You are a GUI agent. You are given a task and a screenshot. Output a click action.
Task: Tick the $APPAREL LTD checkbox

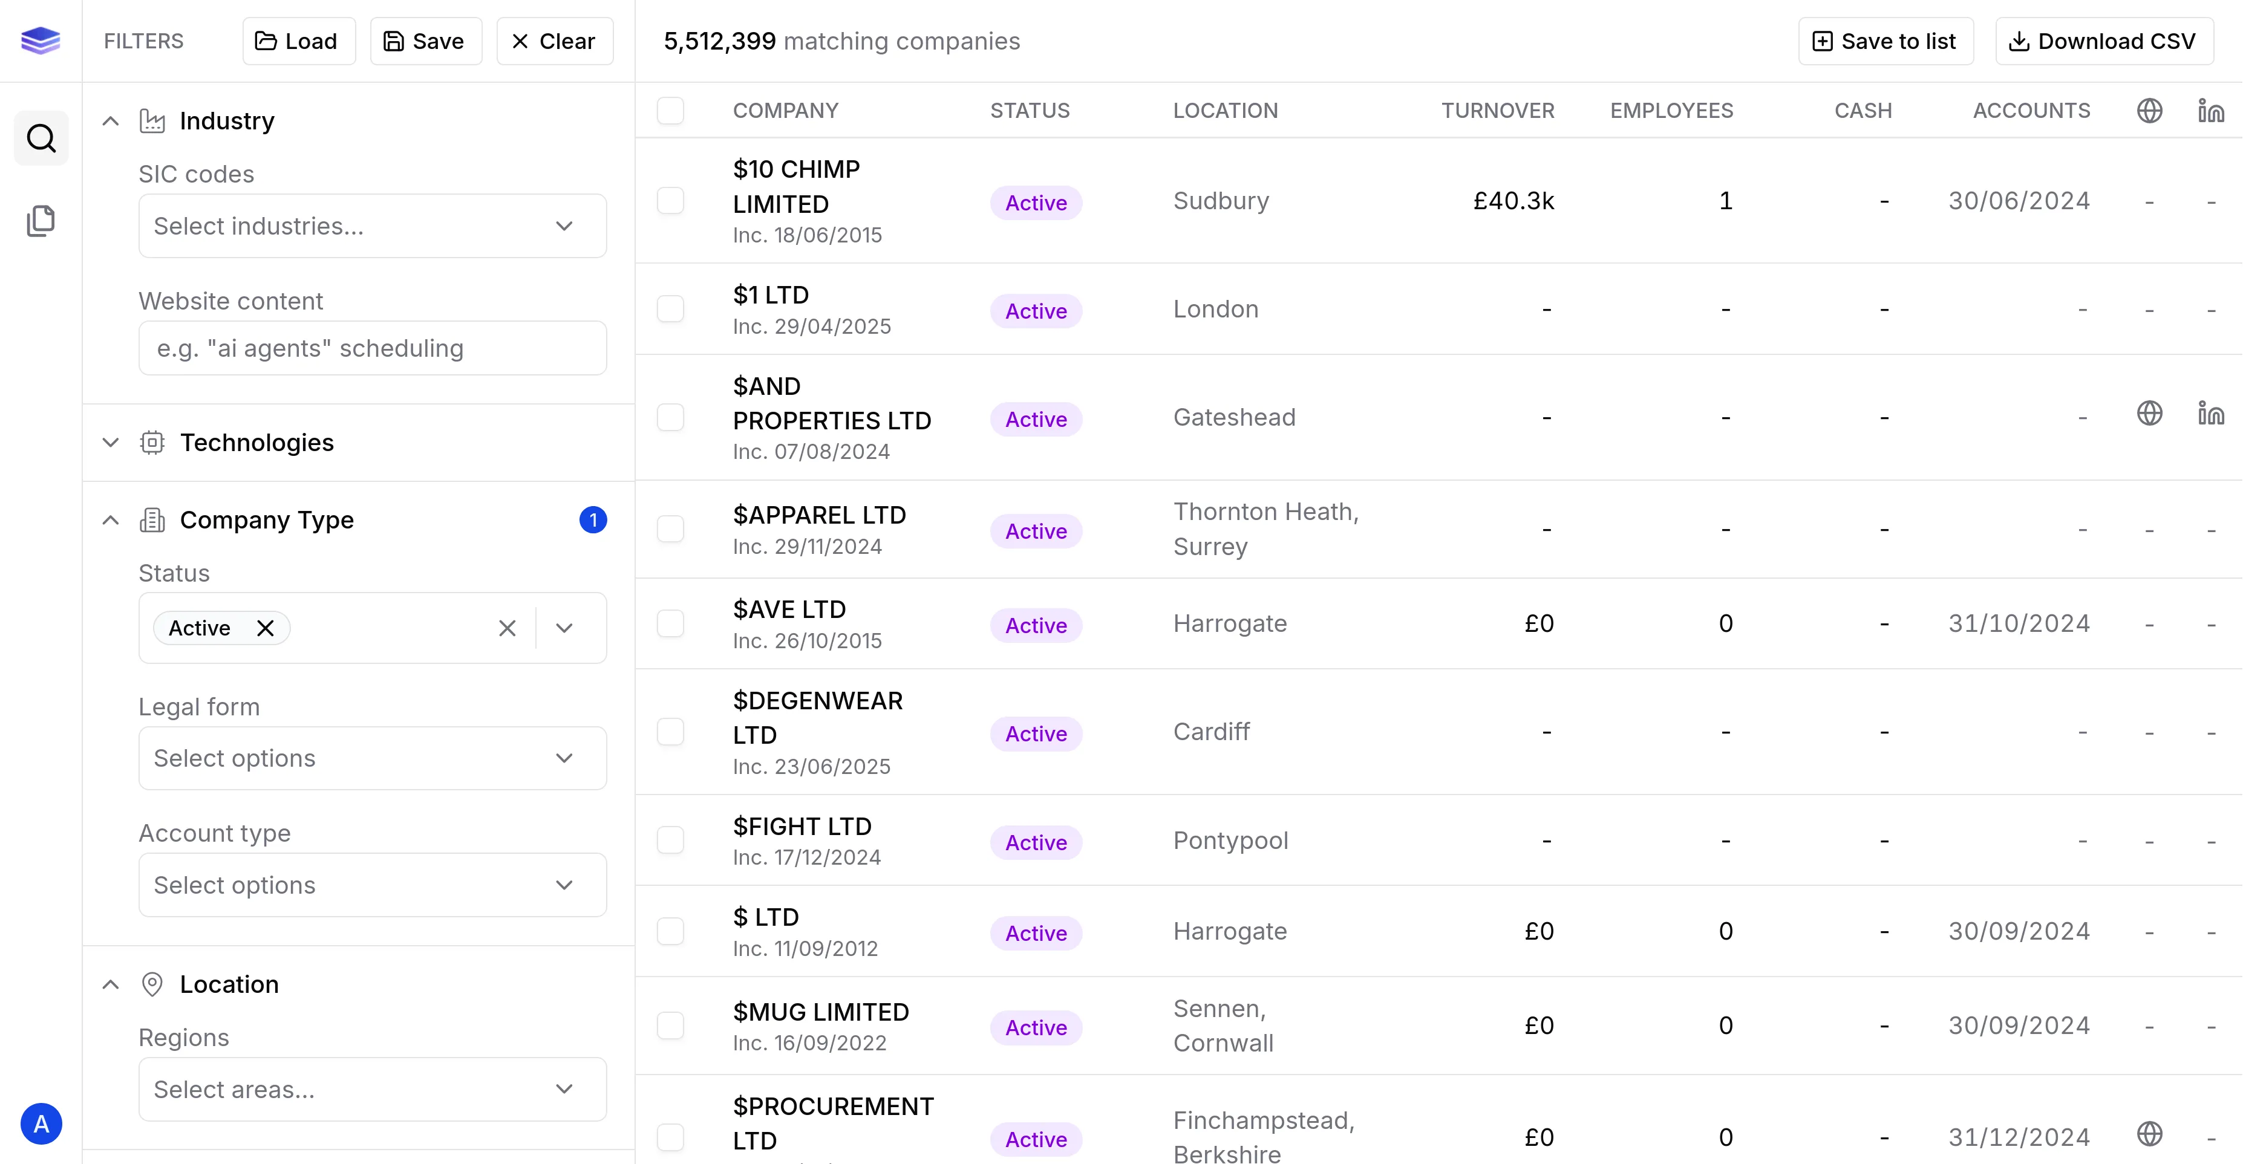click(670, 529)
